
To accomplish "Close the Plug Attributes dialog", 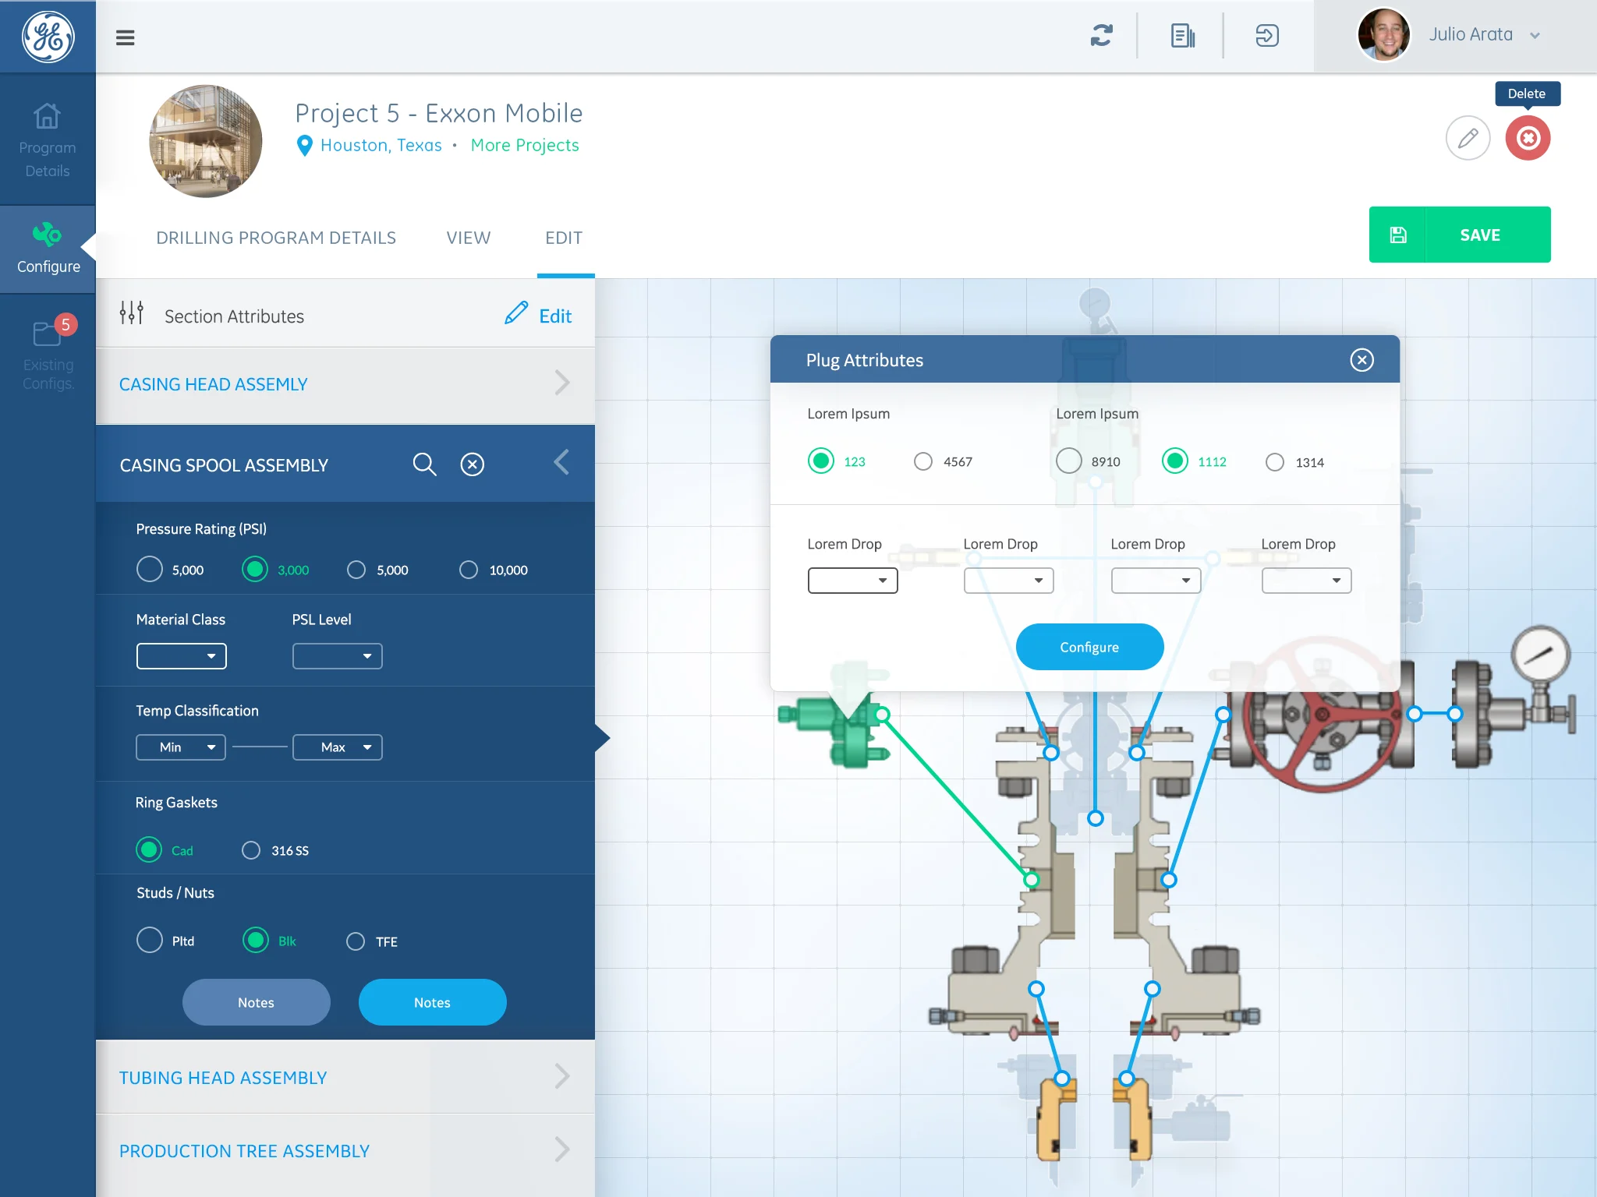I will pos(1362,360).
